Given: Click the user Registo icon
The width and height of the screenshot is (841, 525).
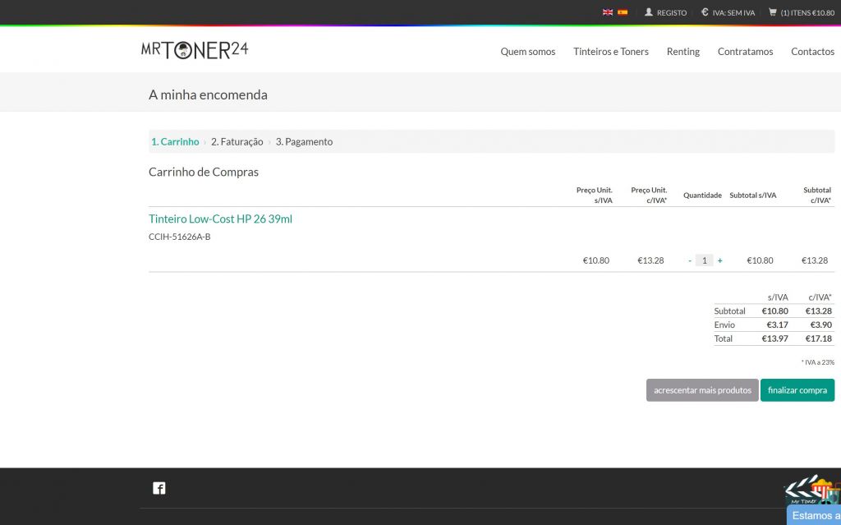Looking at the screenshot, I should click(x=649, y=12).
